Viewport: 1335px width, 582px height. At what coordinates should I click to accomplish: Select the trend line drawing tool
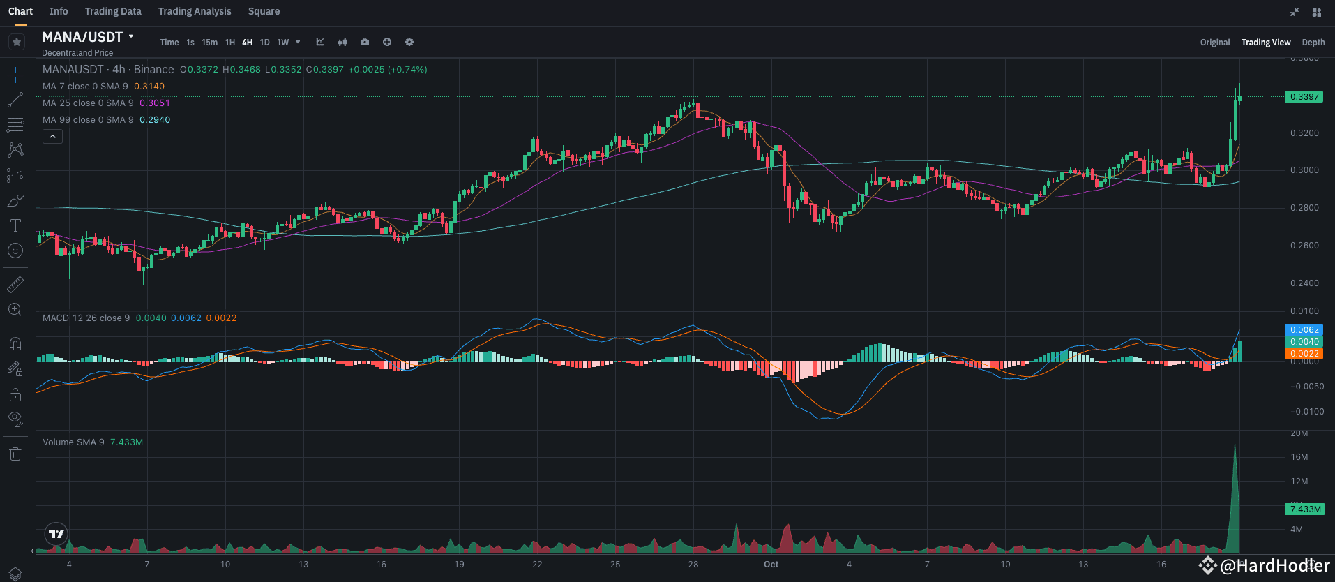(15, 100)
